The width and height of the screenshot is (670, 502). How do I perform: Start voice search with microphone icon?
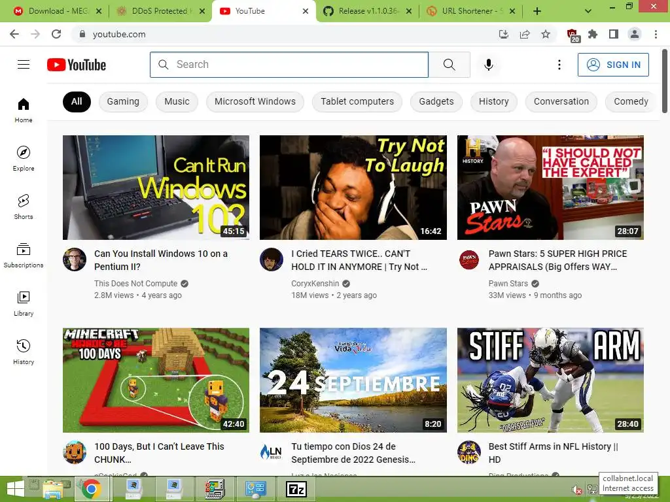coord(488,65)
